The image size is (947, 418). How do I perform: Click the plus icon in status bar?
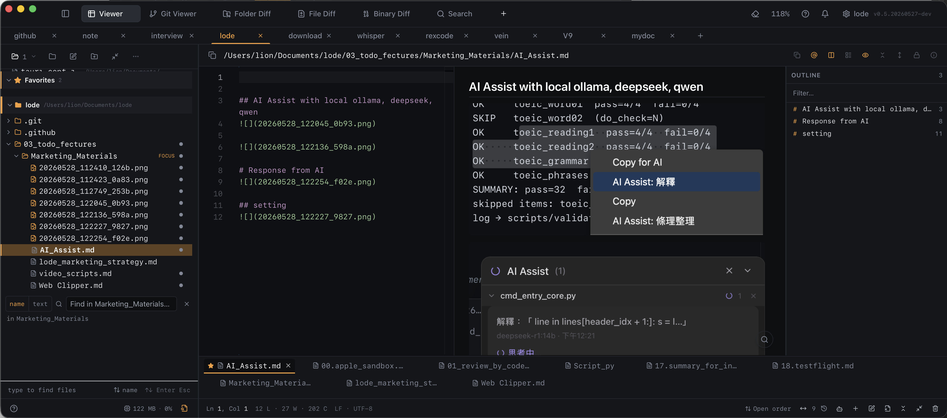coord(856,408)
